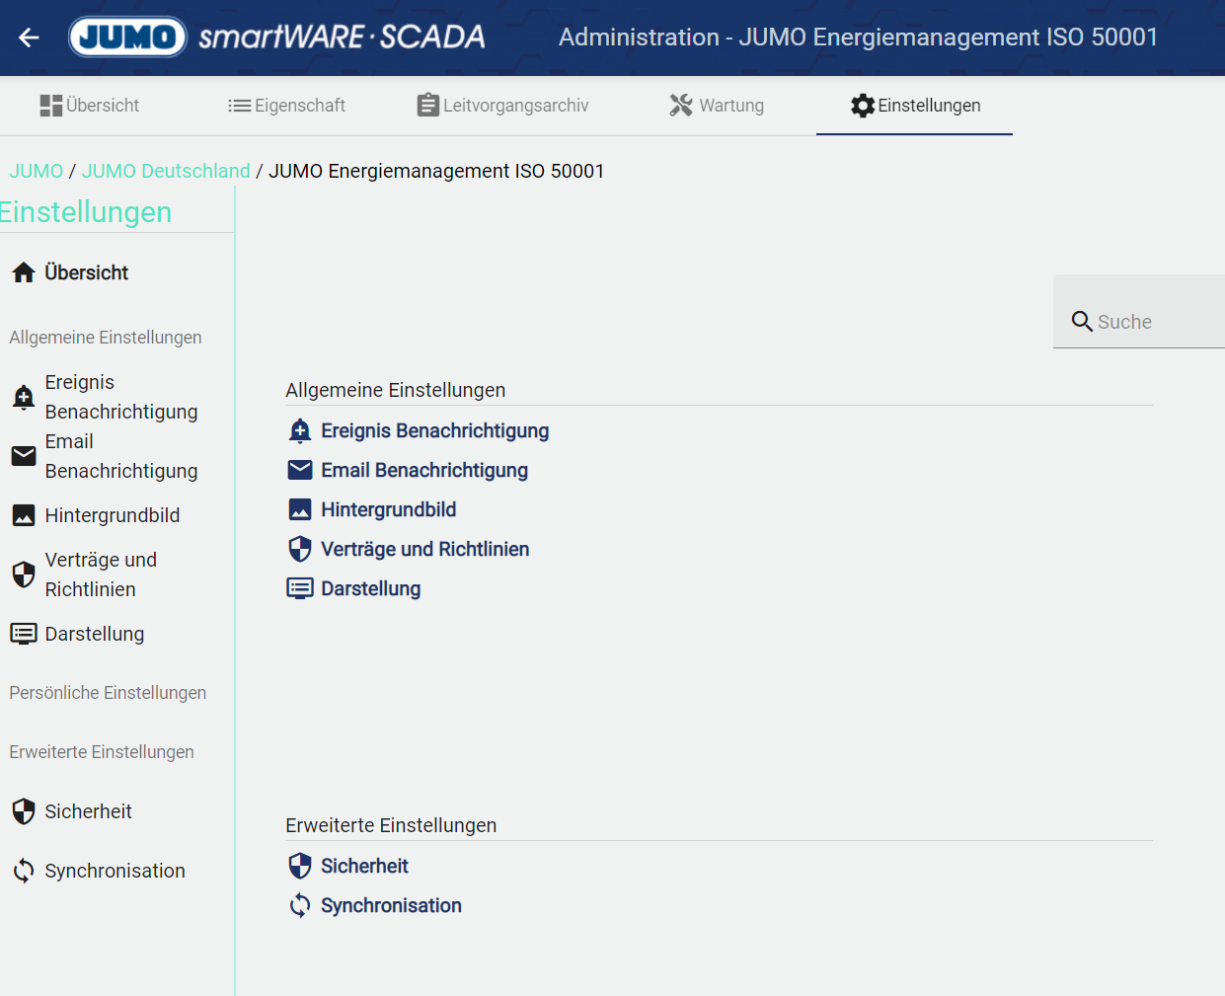The image size is (1225, 996).
Task: Select Übersicht home item in sidebar
Action: point(86,272)
